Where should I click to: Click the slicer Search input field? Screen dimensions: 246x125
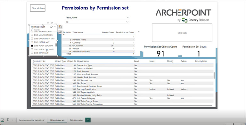point(43,30)
